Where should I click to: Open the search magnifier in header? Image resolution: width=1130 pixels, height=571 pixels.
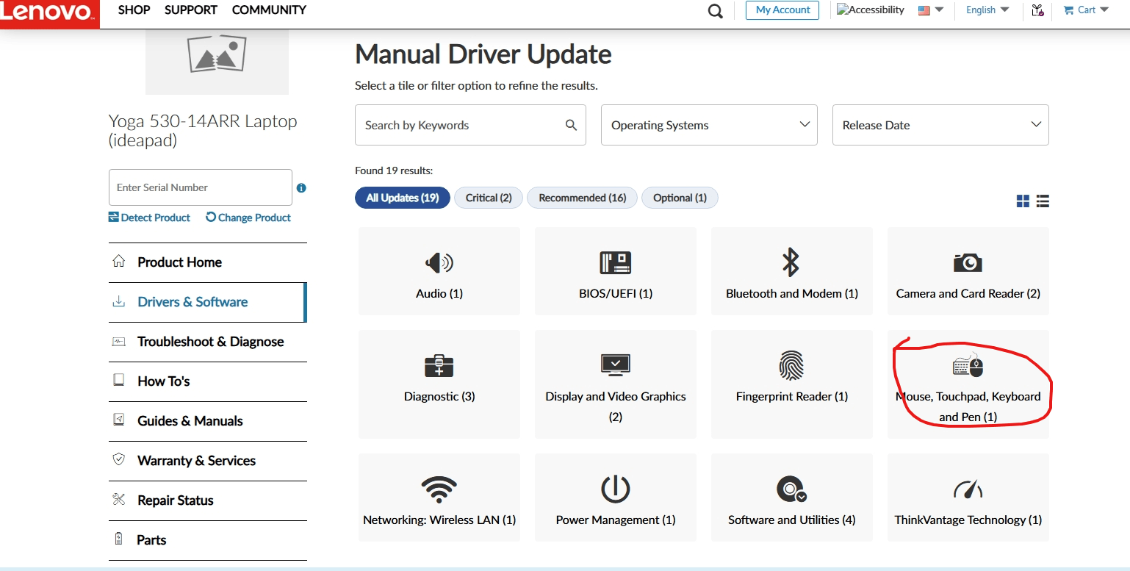pyautogui.click(x=715, y=11)
